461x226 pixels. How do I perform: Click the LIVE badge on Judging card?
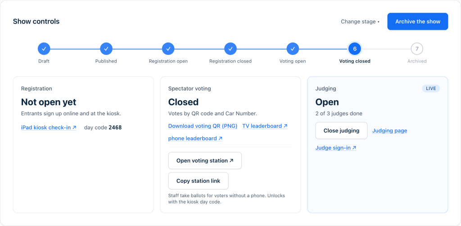(431, 88)
